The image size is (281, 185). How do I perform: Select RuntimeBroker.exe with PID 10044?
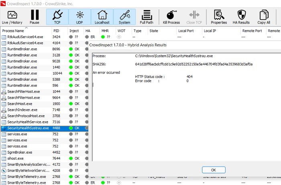(x=45, y=73)
